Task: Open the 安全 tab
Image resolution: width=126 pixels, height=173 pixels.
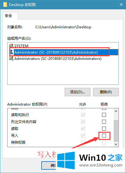Action: pos(8,16)
